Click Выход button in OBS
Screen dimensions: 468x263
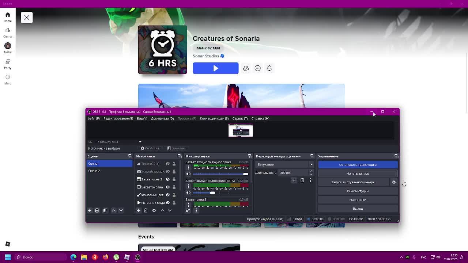pyautogui.click(x=358, y=209)
